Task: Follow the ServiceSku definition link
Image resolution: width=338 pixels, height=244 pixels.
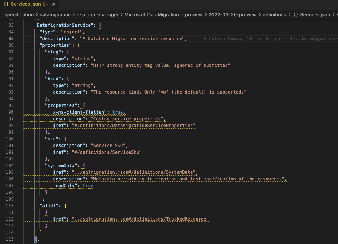Action: (107, 152)
